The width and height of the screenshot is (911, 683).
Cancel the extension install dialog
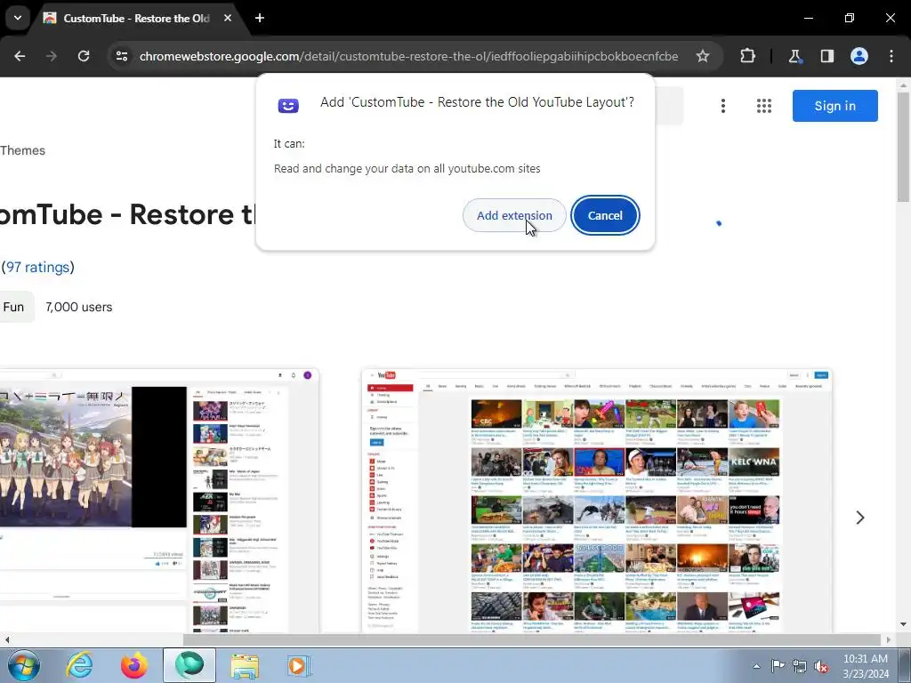click(605, 215)
